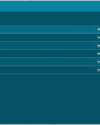Select the table cell beginning "te"

pyautogui.click(x=97, y=37)
